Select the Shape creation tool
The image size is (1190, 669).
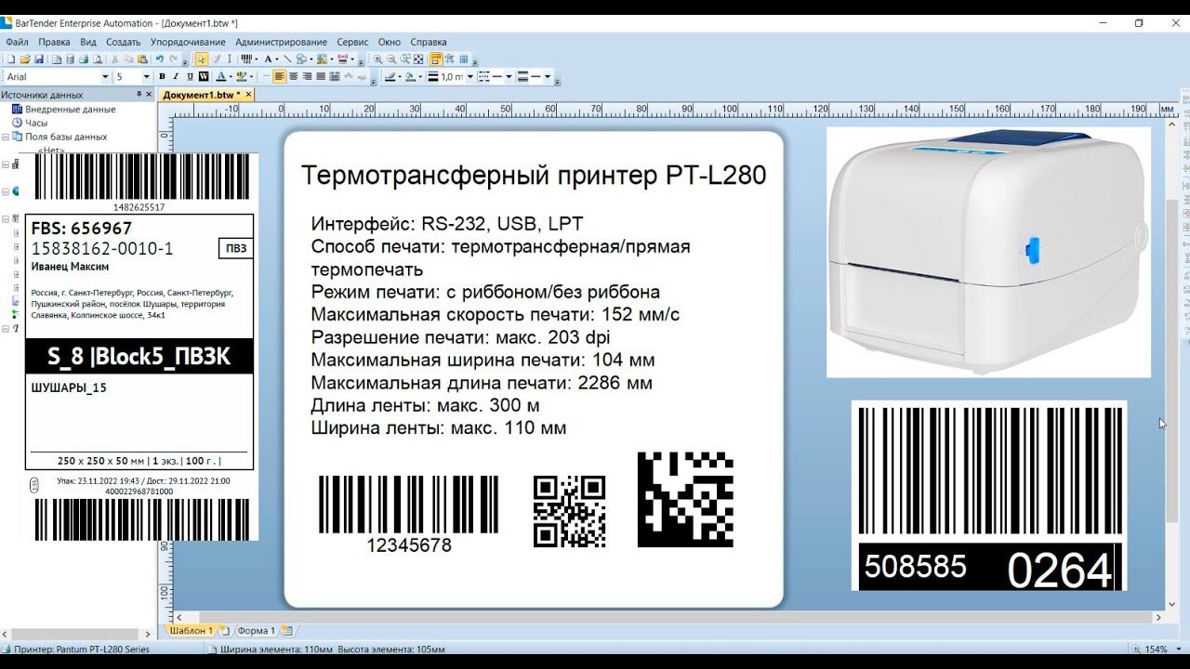tap(300, 59)
